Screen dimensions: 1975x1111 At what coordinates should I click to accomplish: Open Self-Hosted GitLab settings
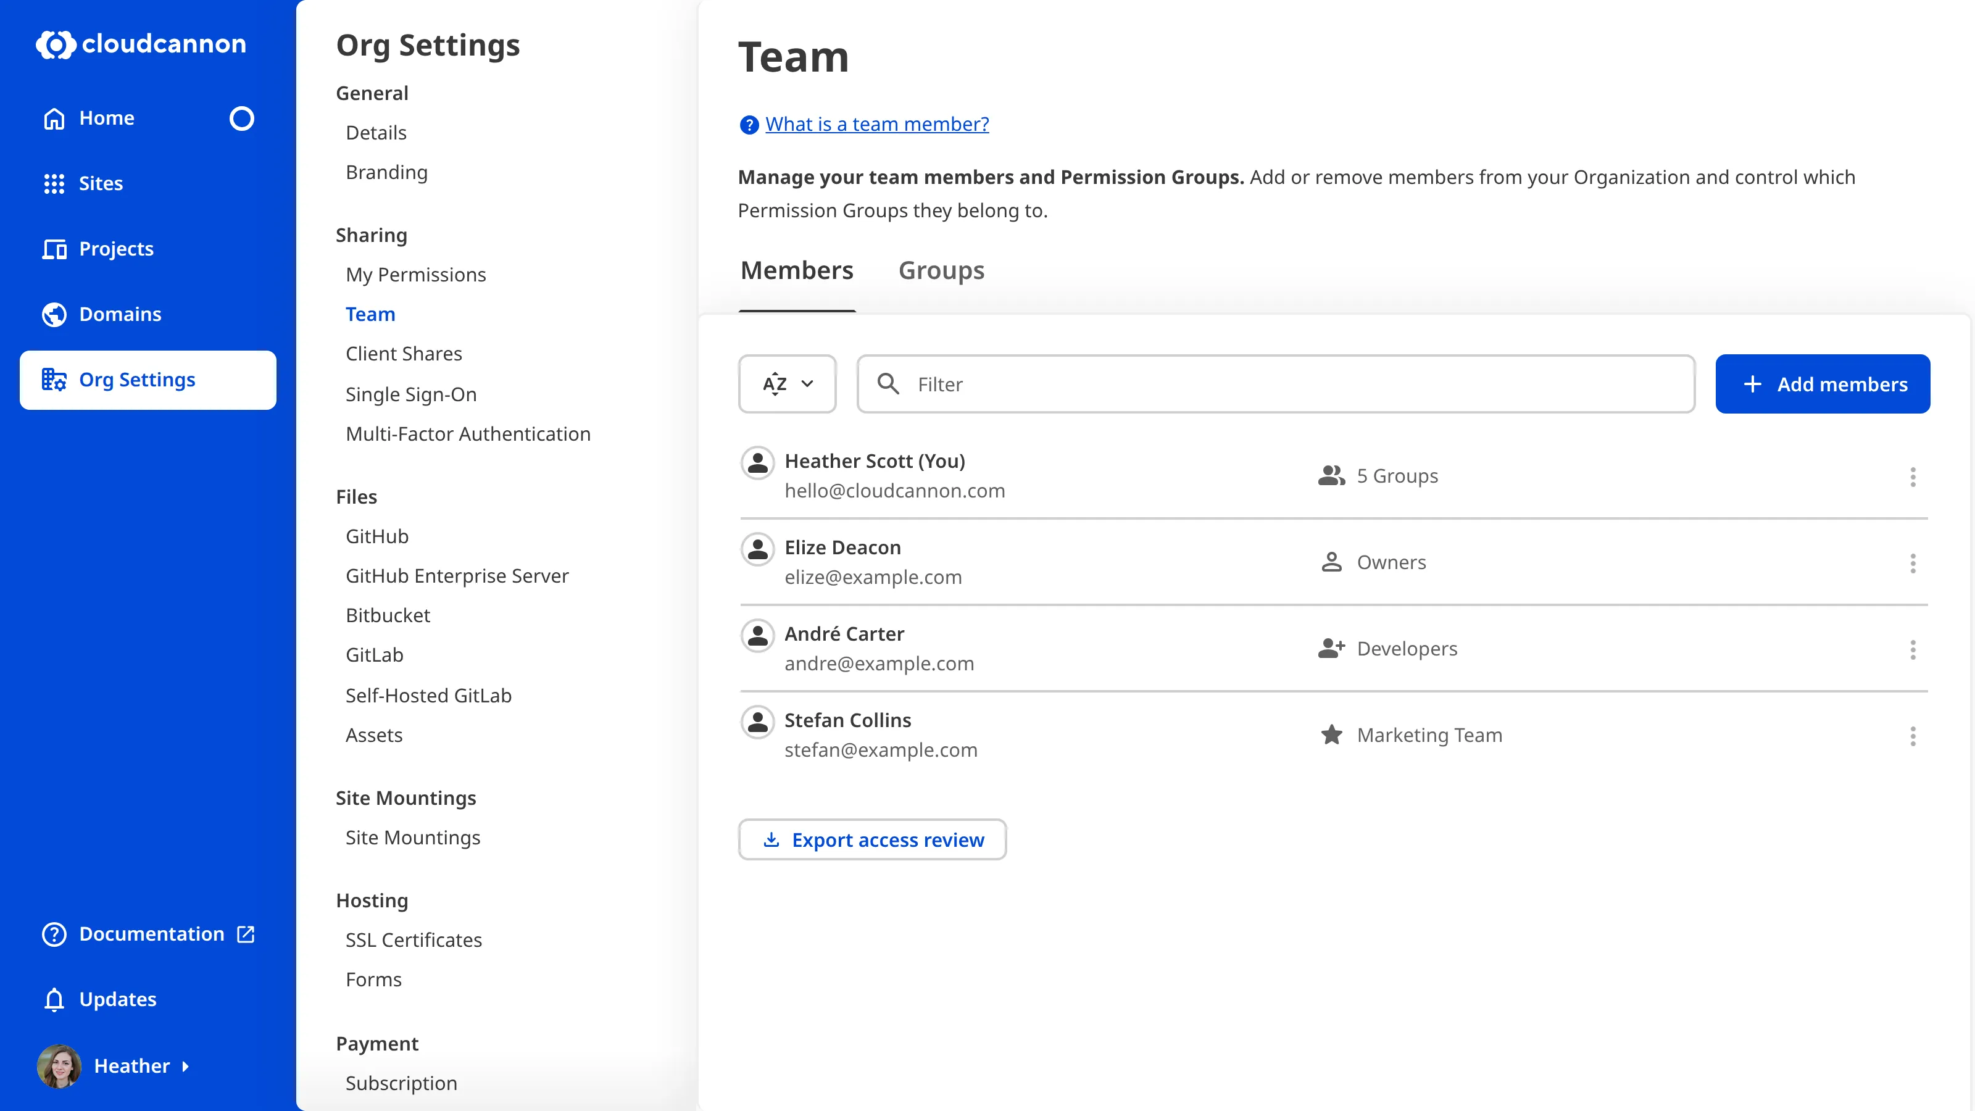coord(428,696)
